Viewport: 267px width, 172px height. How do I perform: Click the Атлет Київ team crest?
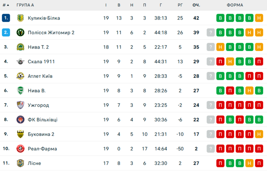[20, 76]
